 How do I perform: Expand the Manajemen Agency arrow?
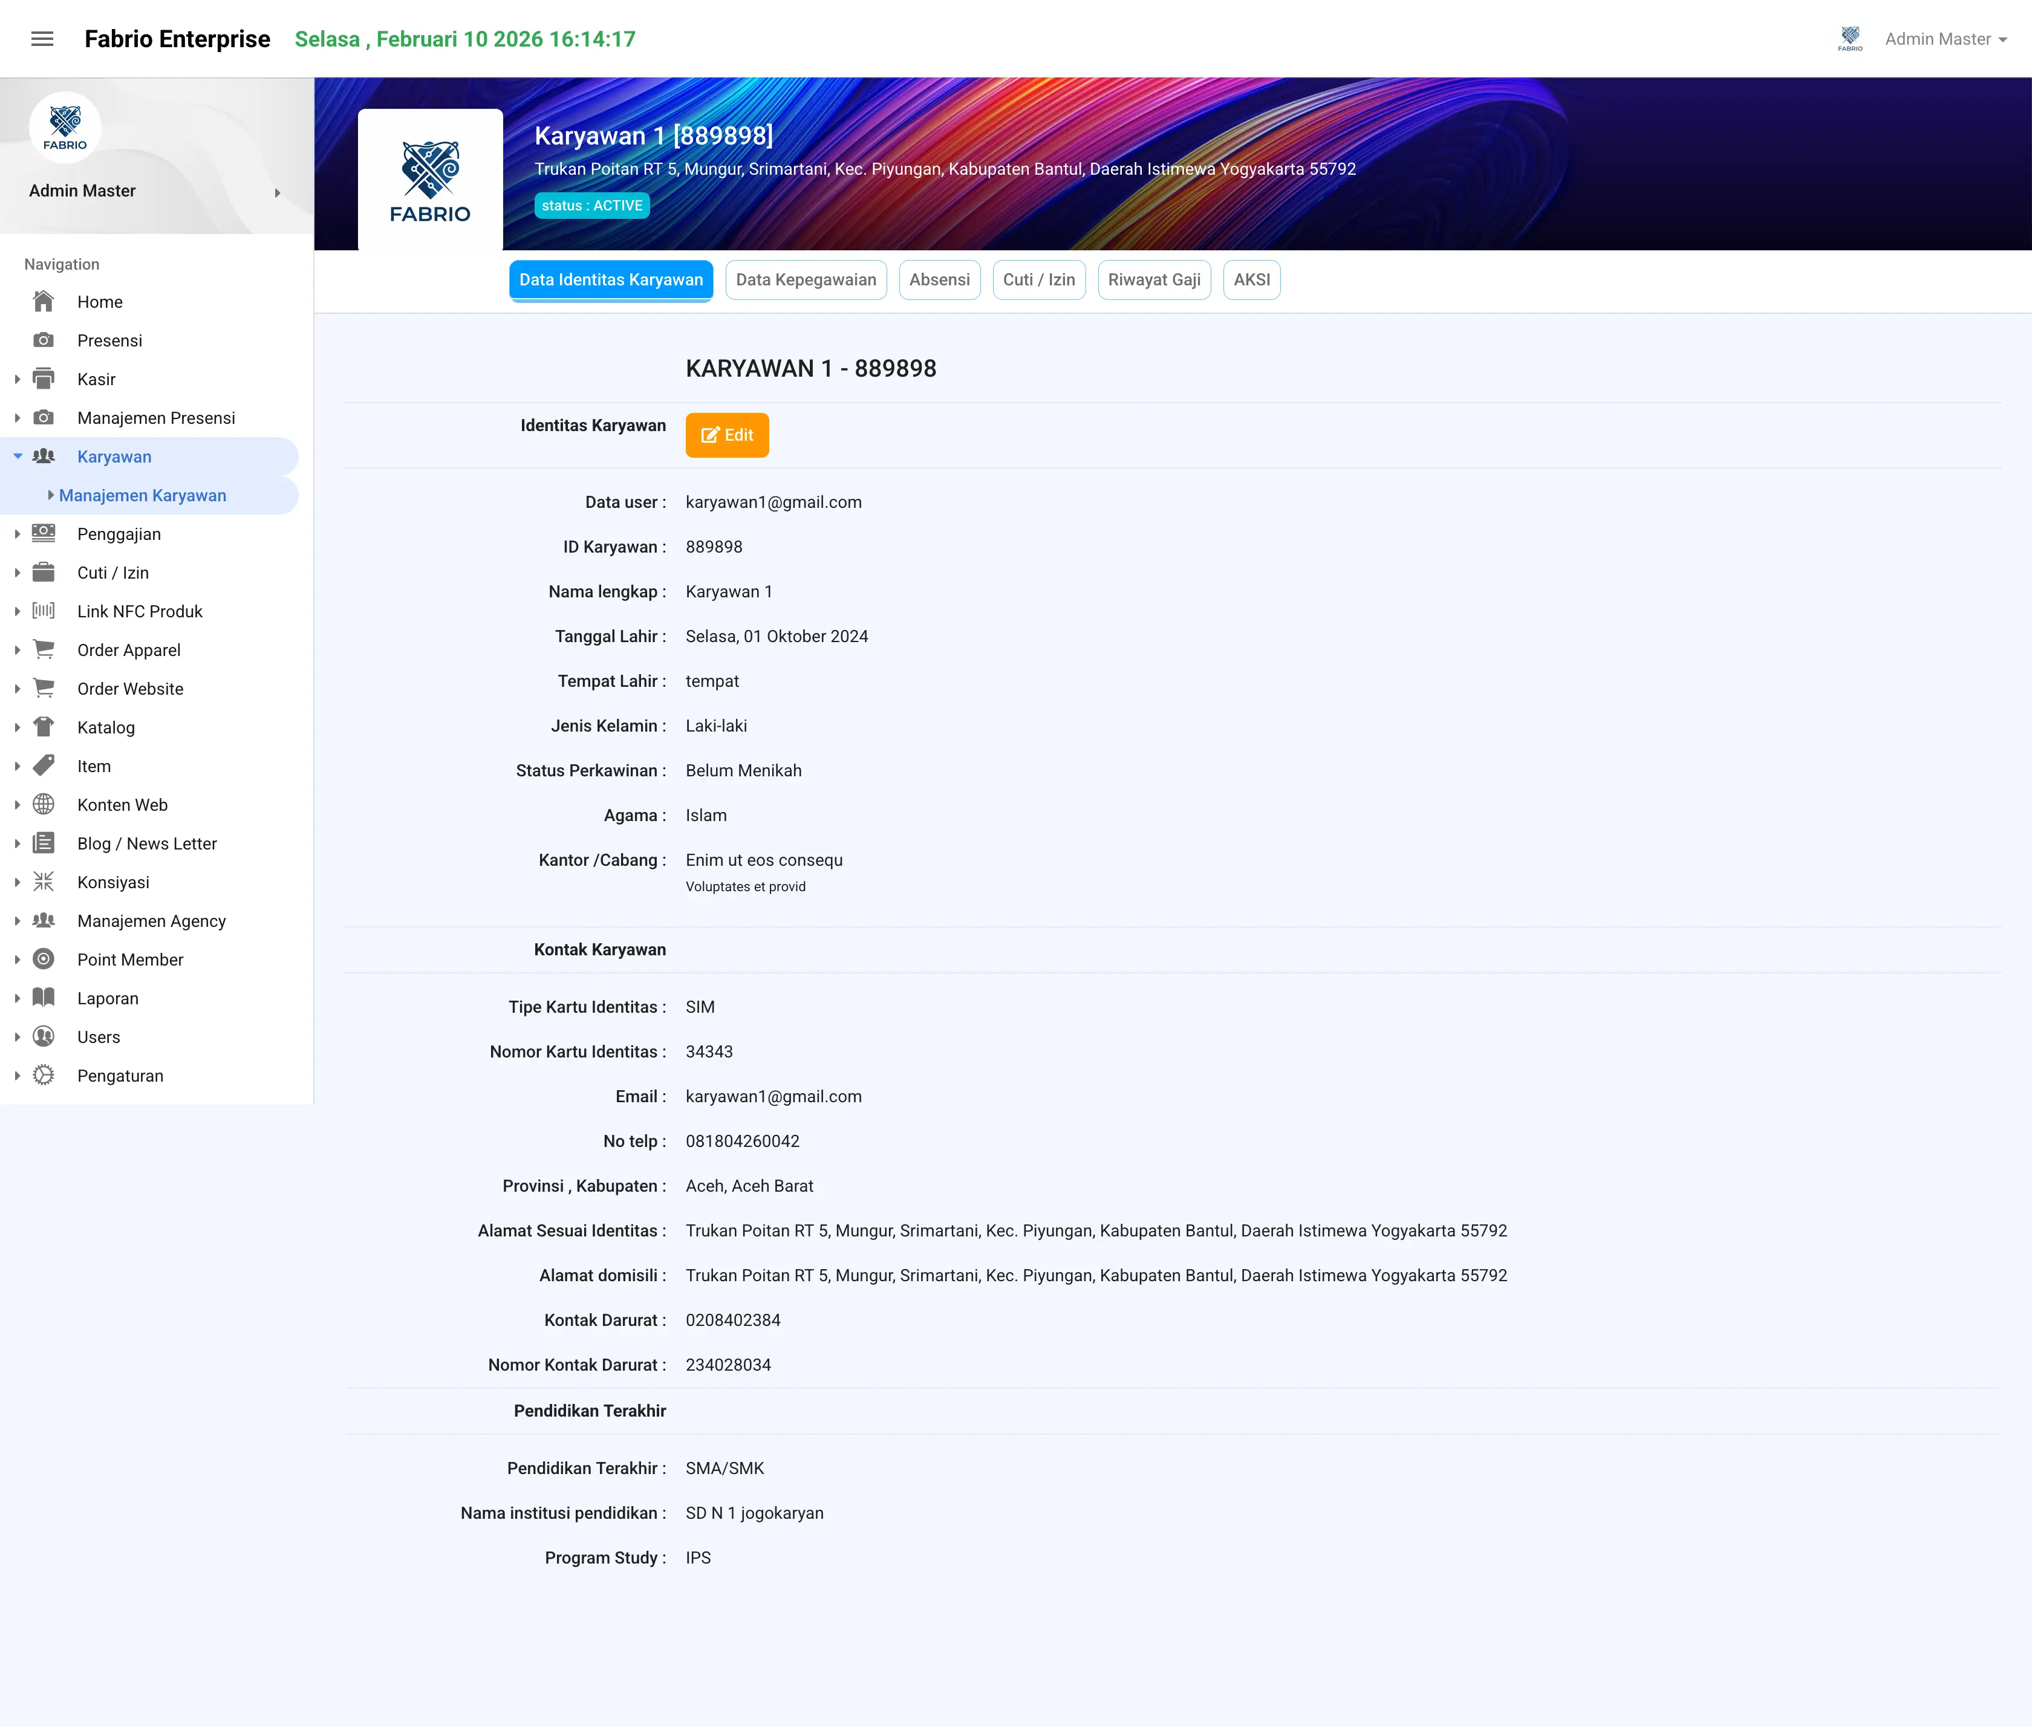[17, 921]
